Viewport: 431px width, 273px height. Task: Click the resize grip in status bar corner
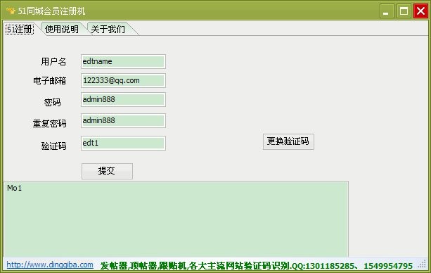pyautogui.click(x=422, y=265)
